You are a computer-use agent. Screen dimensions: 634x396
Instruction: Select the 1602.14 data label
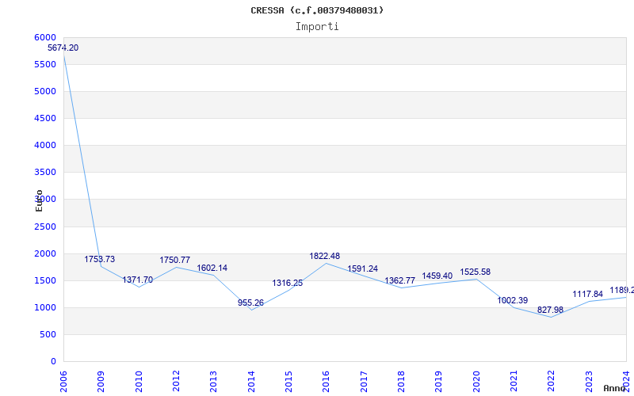tap(212, 268)
